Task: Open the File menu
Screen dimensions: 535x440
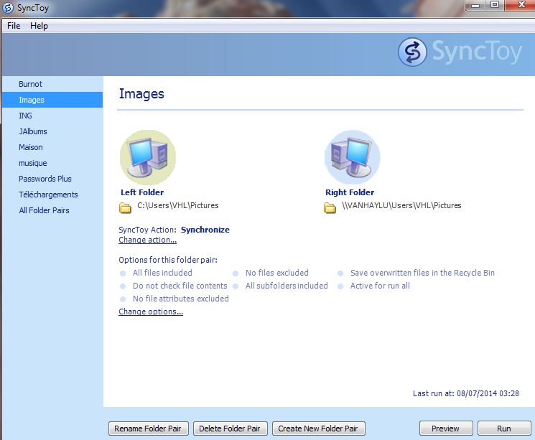Action: click(x=14, y=26)
